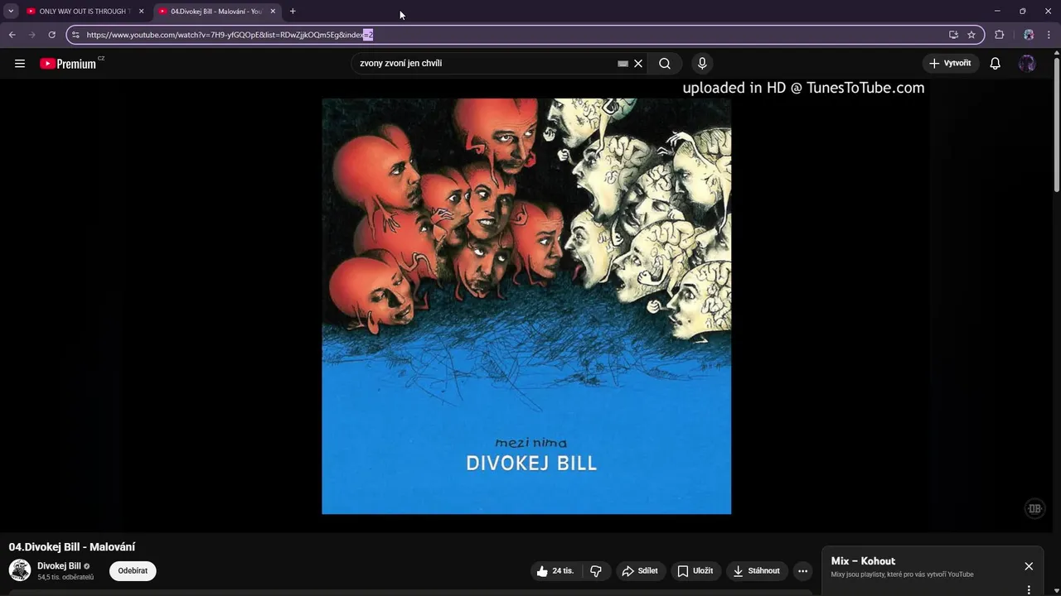Share the video via Sdílet
This screenshot has width=1061, height=596.
640,571
